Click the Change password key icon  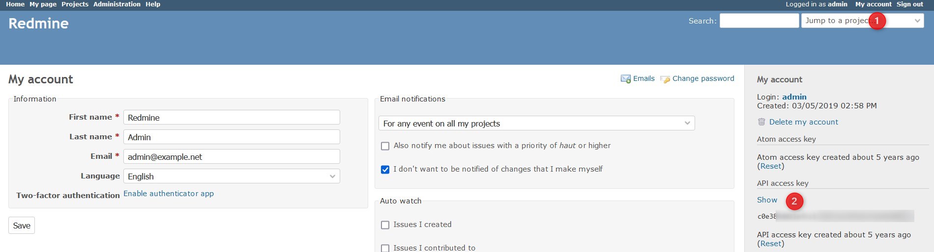pyautogui.click(x=665, y=79)
